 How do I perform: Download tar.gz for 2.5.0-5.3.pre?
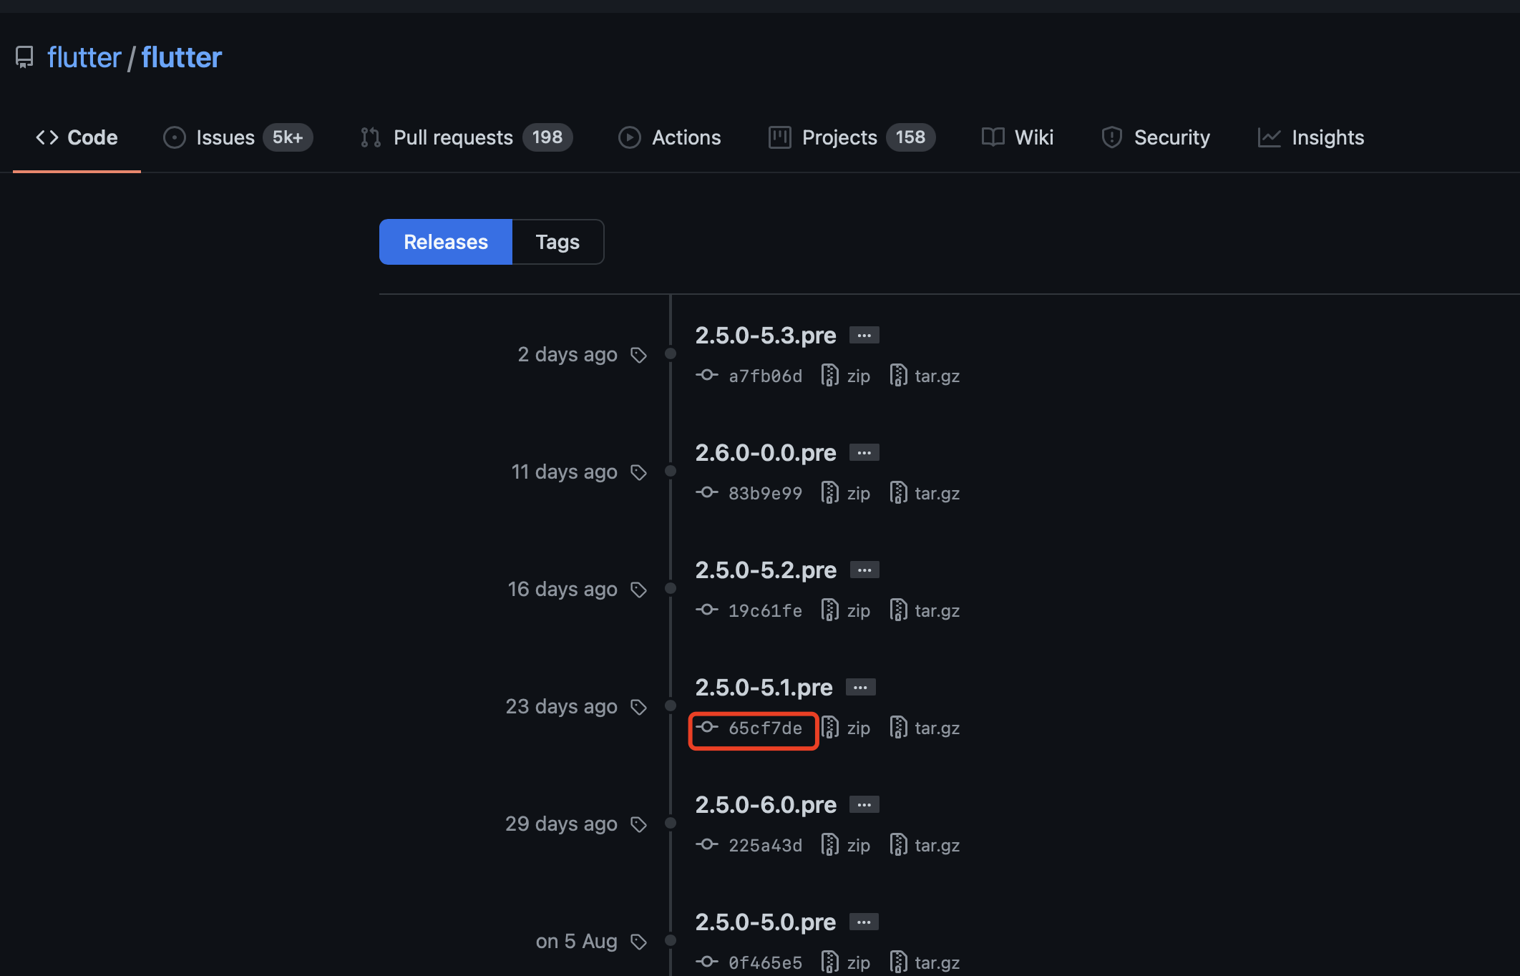tap(925, 376)
